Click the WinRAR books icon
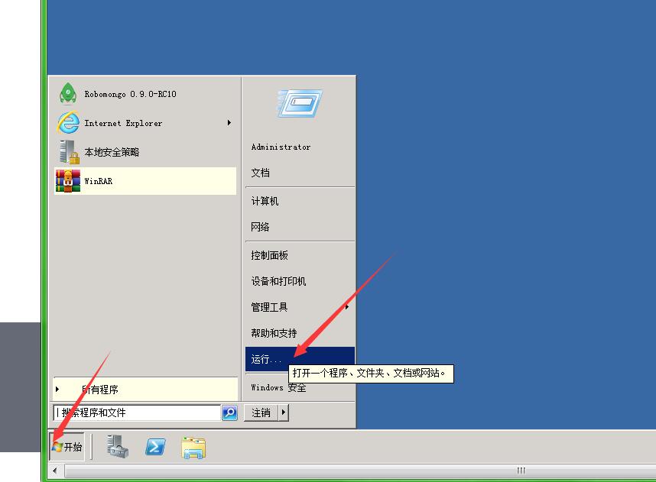The image size is (656, 482). point(68,181)
